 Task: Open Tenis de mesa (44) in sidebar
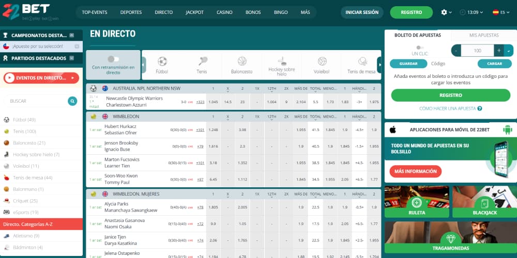41,178
